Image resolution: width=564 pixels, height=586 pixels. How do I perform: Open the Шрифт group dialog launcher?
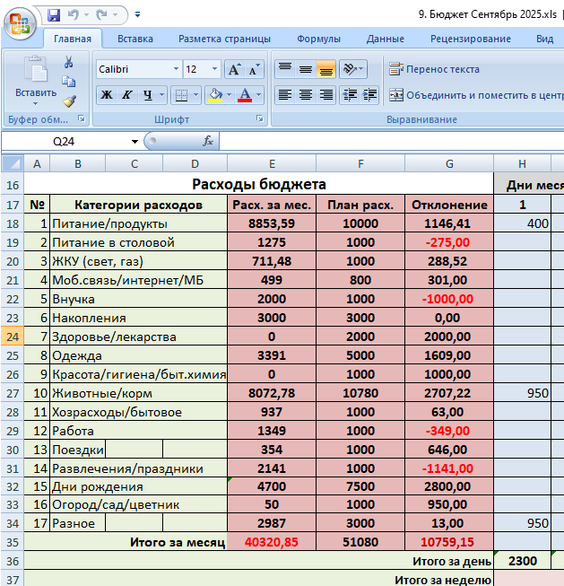(260, 118)
